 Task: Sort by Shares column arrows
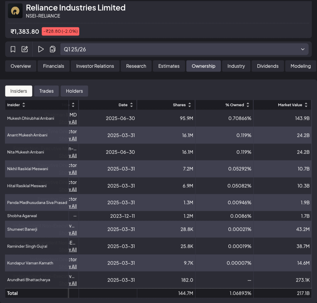(190, 105)
